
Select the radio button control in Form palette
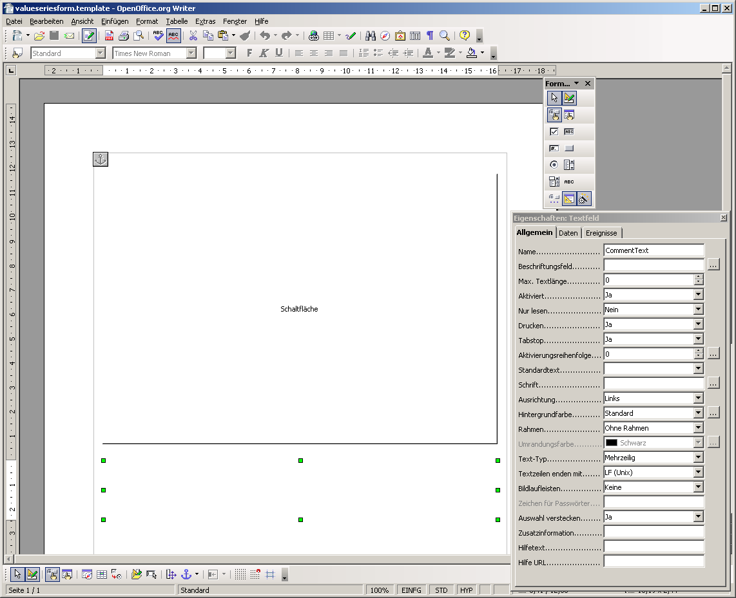click(x=554, y=165)
